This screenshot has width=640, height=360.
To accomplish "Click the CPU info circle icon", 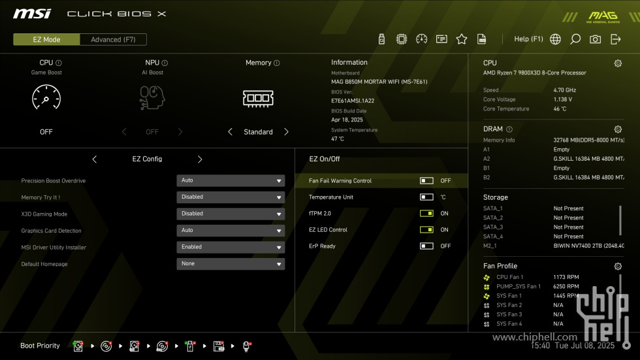I will [x=59, y=63].
